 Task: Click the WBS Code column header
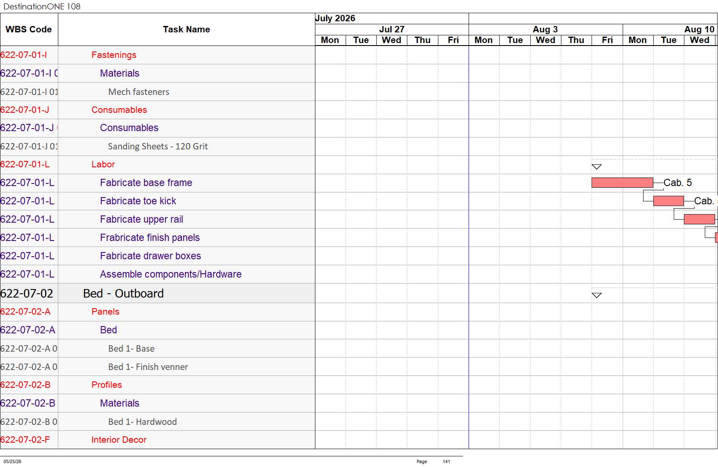tap(29, 29)
